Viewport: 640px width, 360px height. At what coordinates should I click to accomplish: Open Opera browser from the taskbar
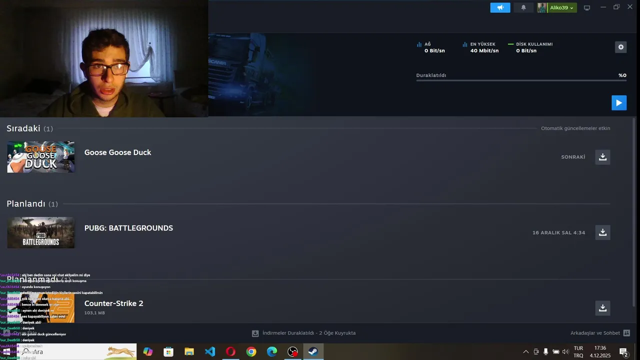[x=230, y=352]
